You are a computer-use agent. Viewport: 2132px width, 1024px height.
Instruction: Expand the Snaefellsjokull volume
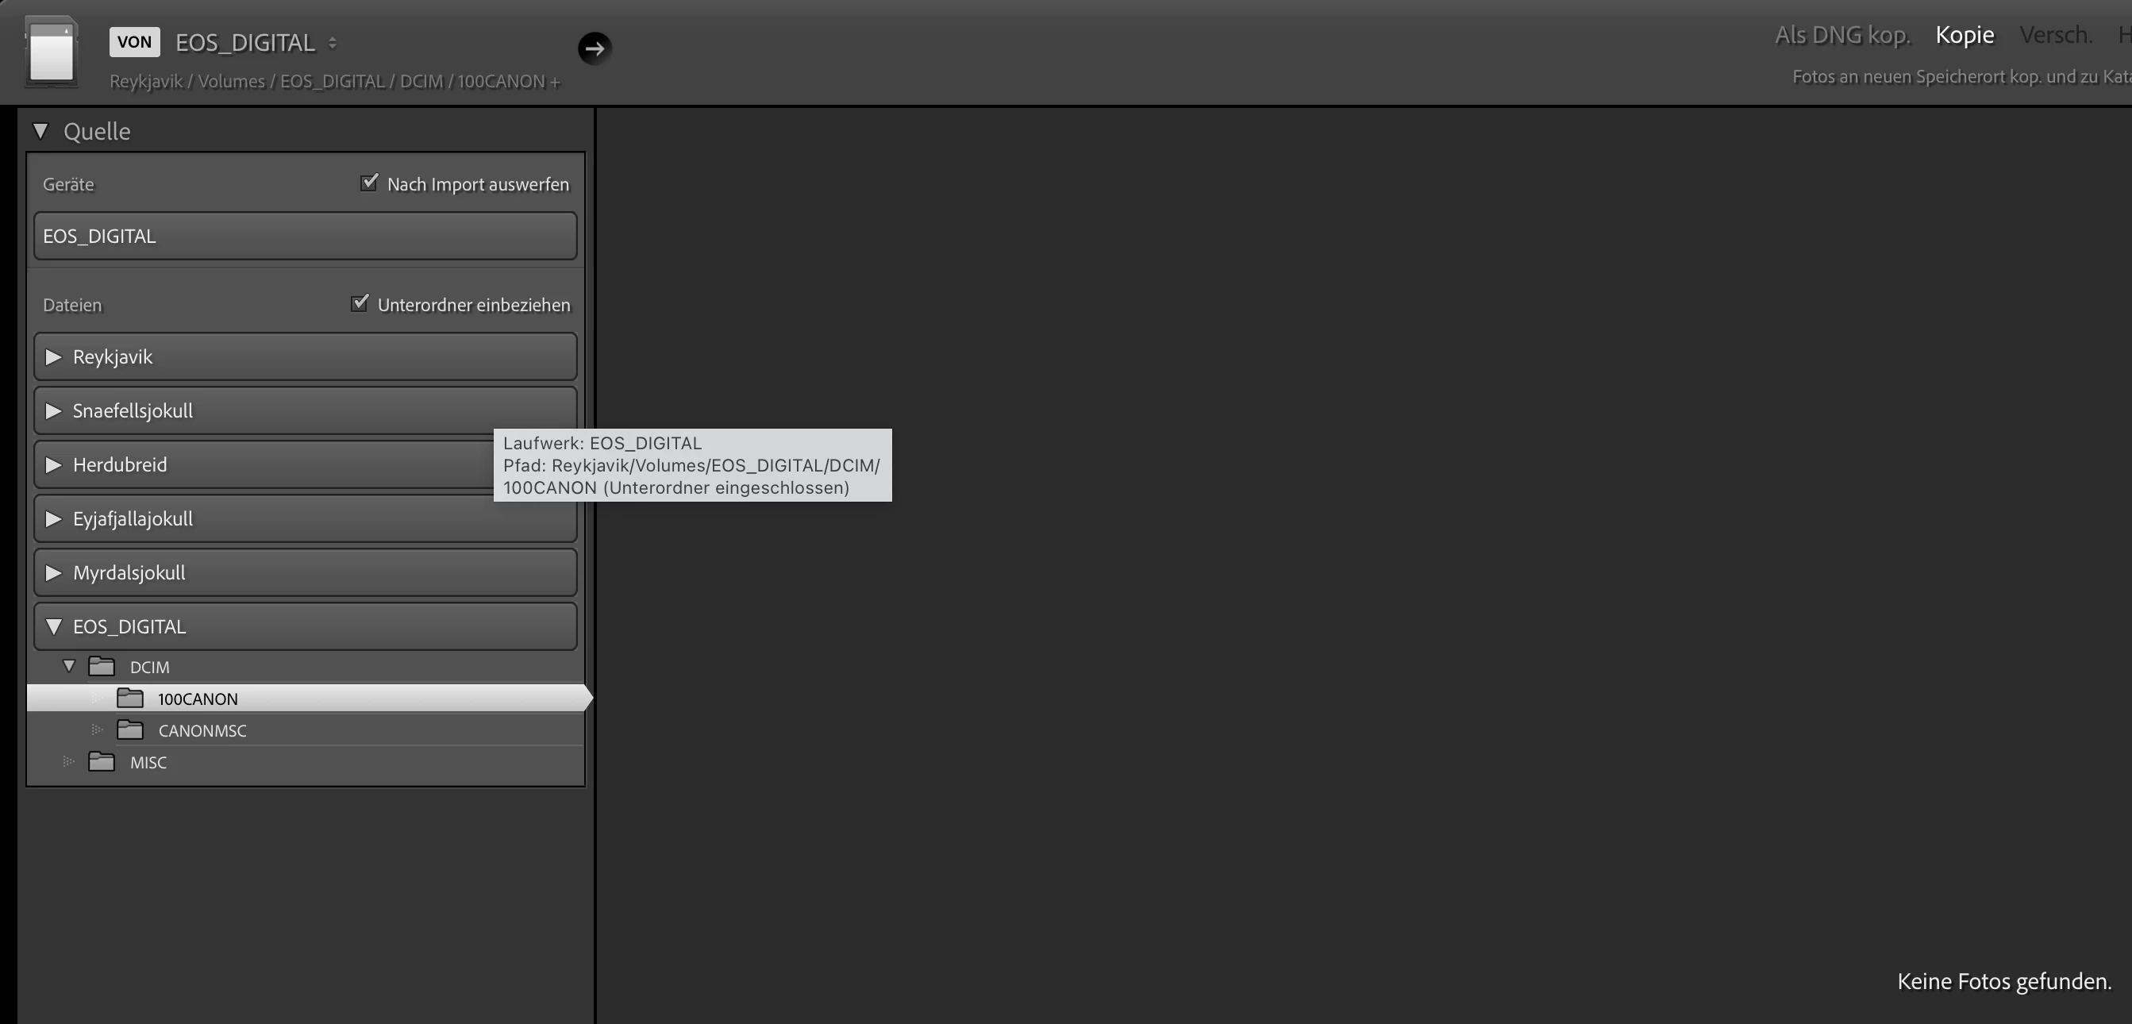tap(54, 410)
